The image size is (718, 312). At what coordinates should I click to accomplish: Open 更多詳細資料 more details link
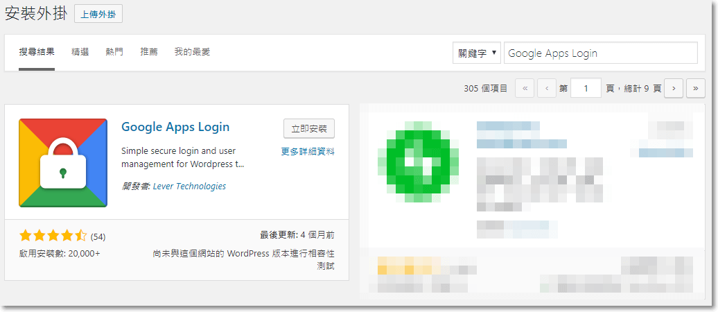(308, 151)
